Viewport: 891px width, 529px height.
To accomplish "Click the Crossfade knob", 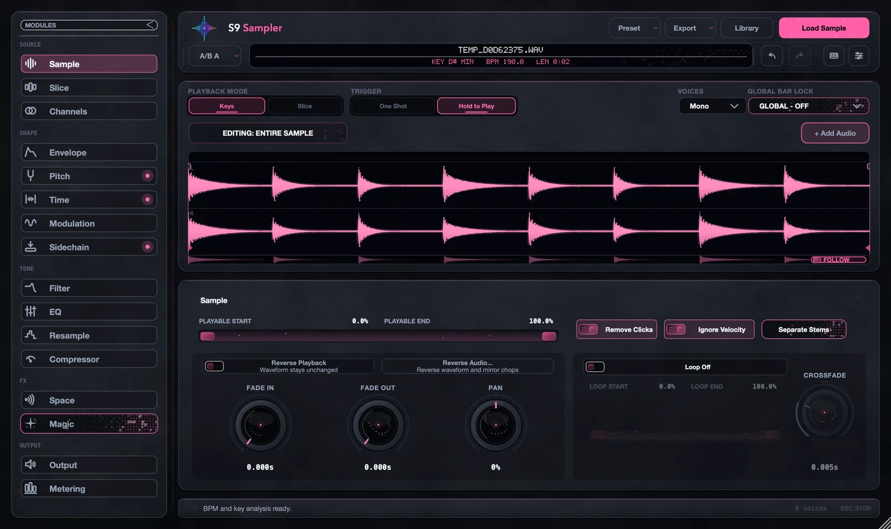I will point(825,413).
